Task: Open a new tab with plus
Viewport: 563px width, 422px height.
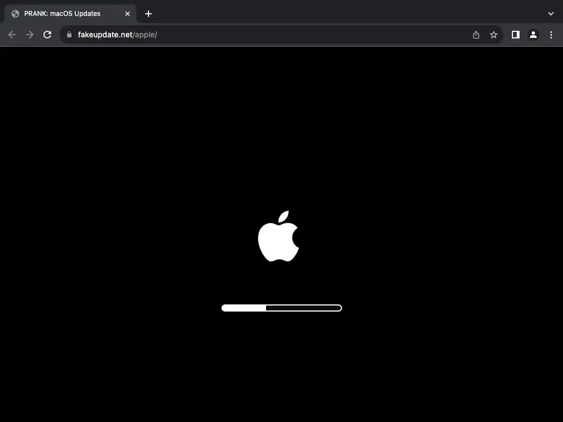Action: tap(148, 14)
